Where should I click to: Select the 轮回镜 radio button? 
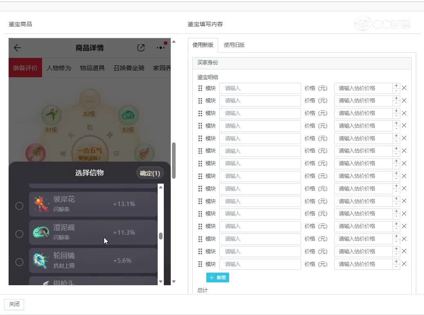tap(19, 262)
